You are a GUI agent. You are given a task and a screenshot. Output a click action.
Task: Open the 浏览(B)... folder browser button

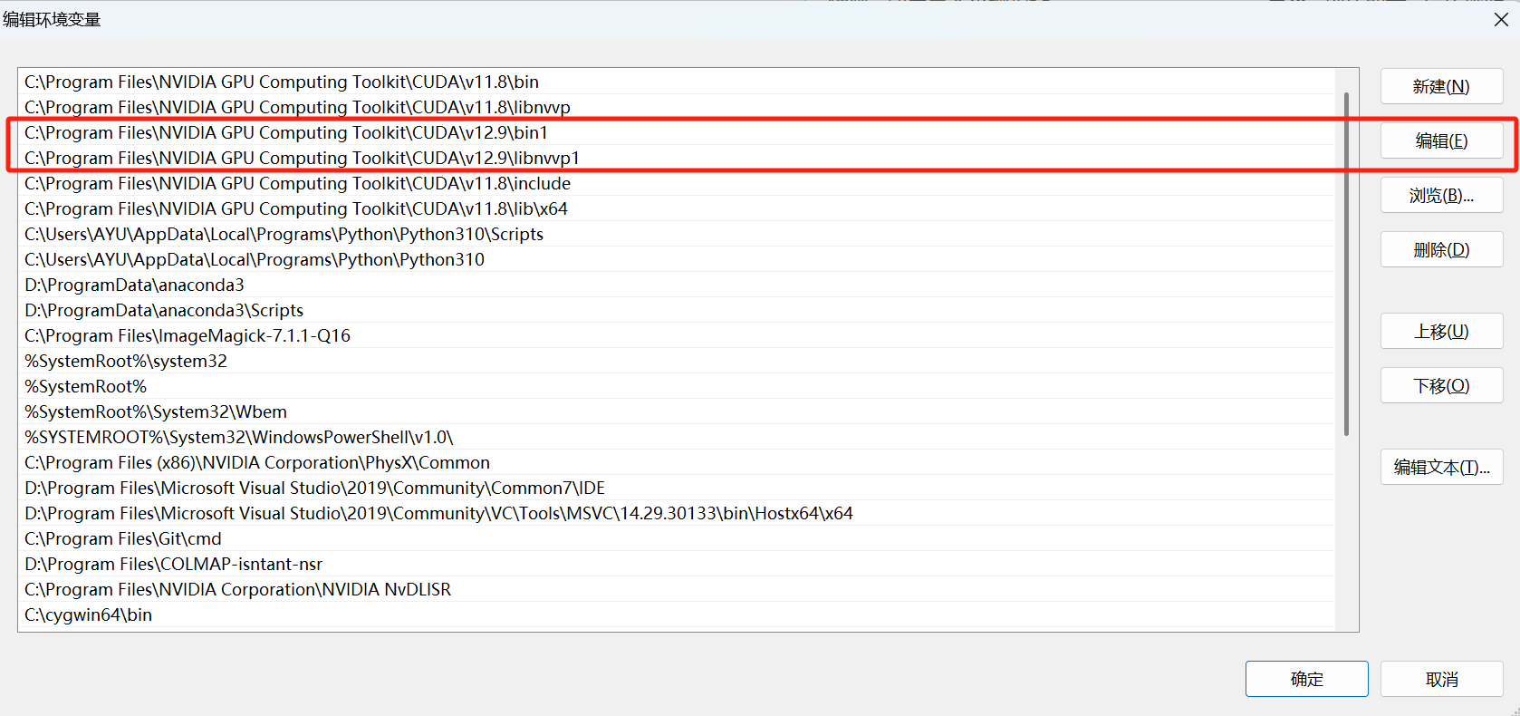[x=1441, y=195]
